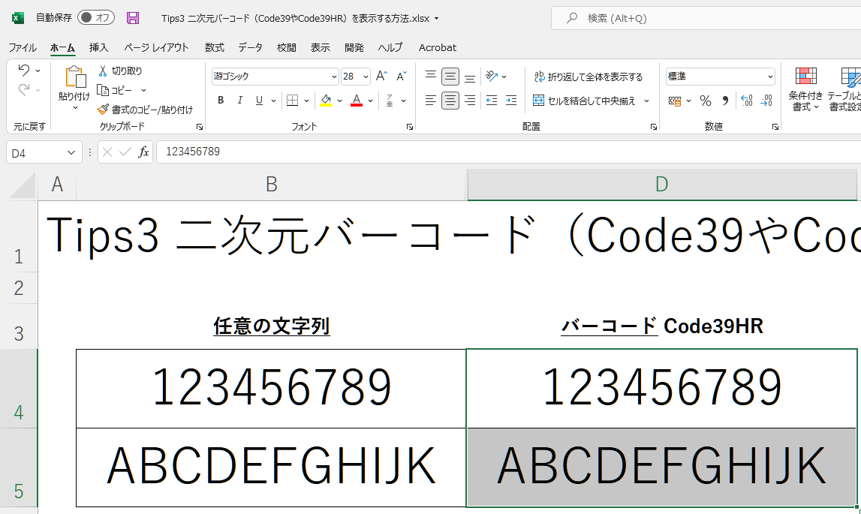This screenshot has height=514, width=861.
Task: Toggle italic formatting
Action: 240,101
